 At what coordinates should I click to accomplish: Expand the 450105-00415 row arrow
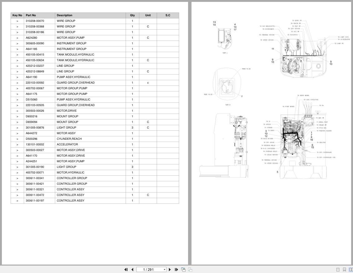click(17, 55)
